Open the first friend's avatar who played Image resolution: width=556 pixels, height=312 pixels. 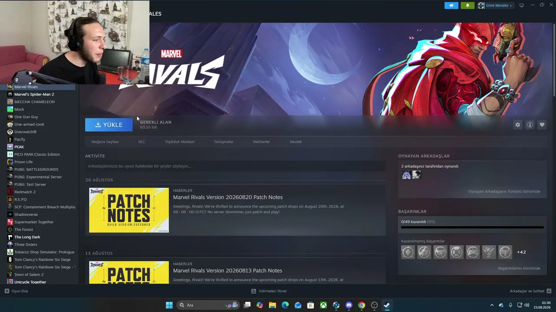[x=406, y=175]
